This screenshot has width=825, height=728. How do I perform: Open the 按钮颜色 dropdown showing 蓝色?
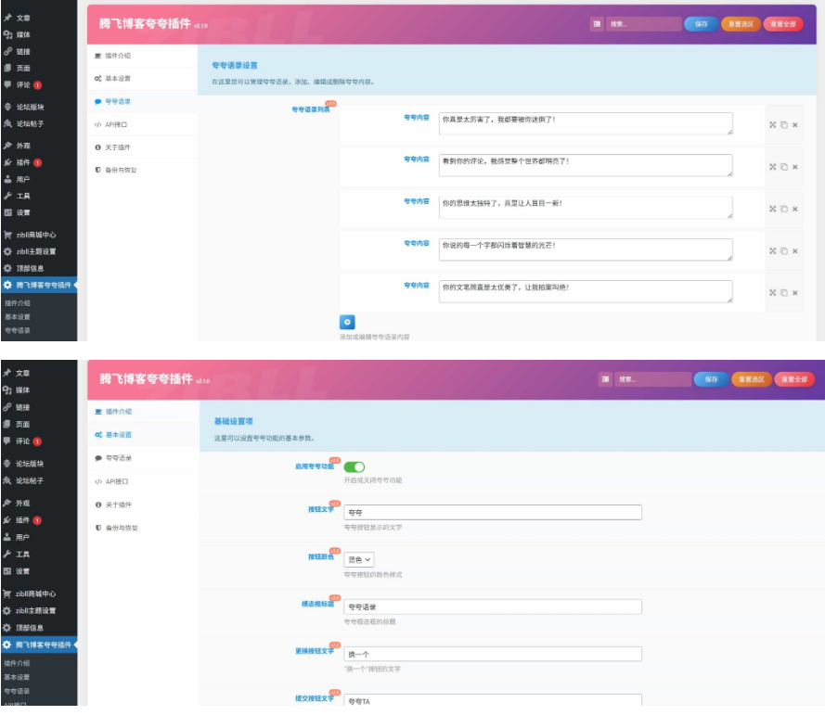(359, 560)
